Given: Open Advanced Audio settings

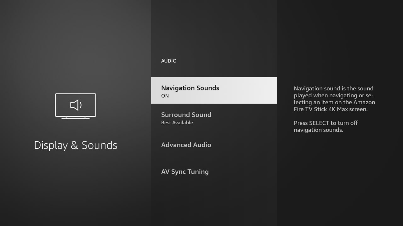Looking at the screenshot, I should coord(214,145).
